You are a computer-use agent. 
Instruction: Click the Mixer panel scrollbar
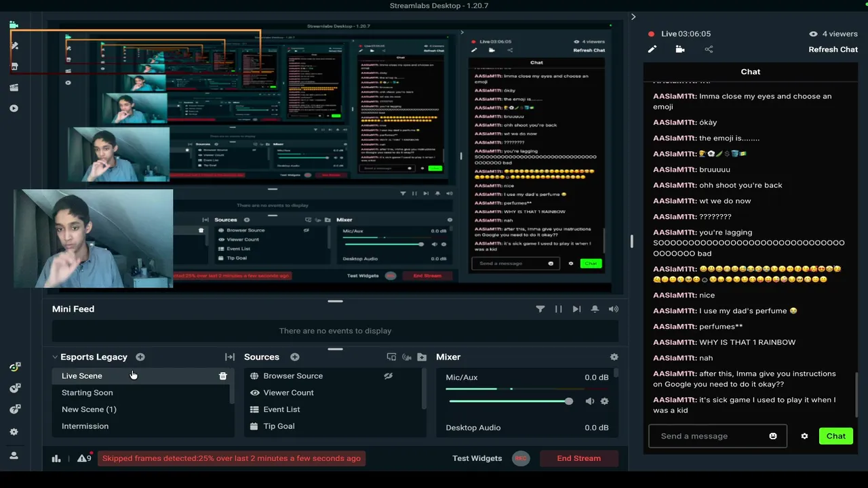[616, 373]
